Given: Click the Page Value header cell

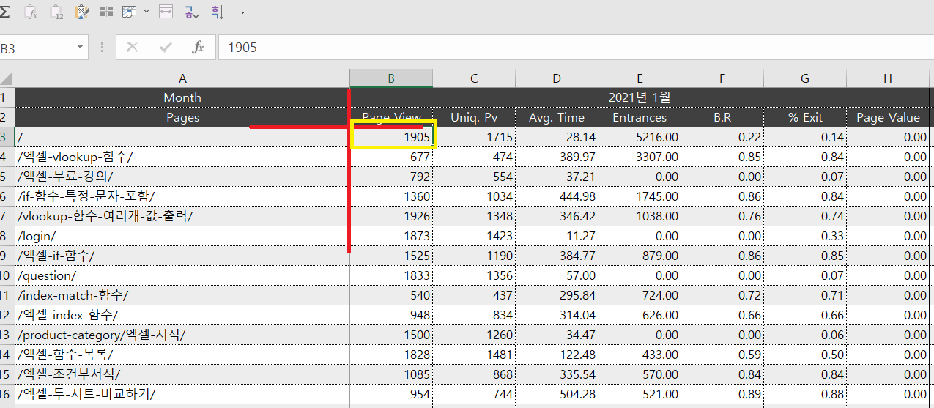Looking at the screenshot, I should coord(888,117).
